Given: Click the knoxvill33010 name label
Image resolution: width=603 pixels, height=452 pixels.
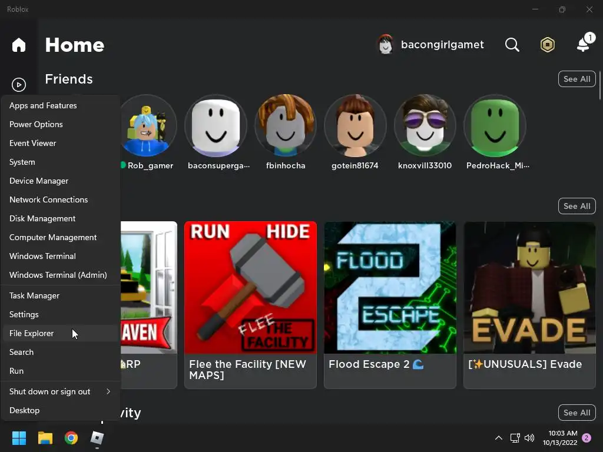Looking at the screenshot, I should [x=425, y=165].
